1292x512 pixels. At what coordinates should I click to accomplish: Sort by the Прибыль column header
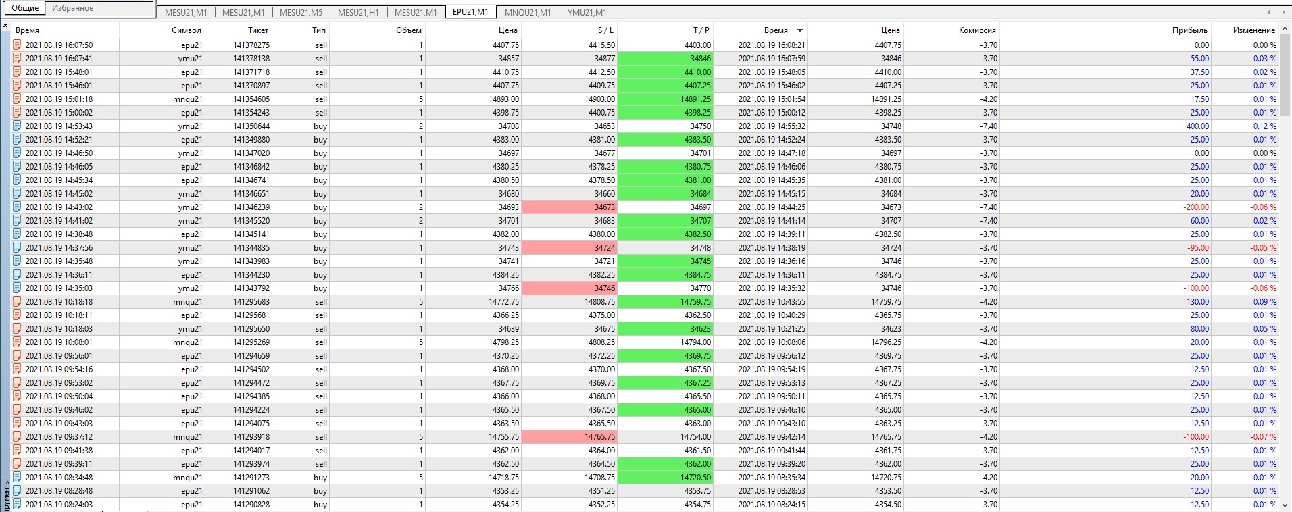(1190, 30)
